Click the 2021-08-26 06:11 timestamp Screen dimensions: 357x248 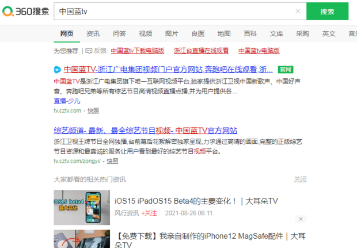pos(189,213)
